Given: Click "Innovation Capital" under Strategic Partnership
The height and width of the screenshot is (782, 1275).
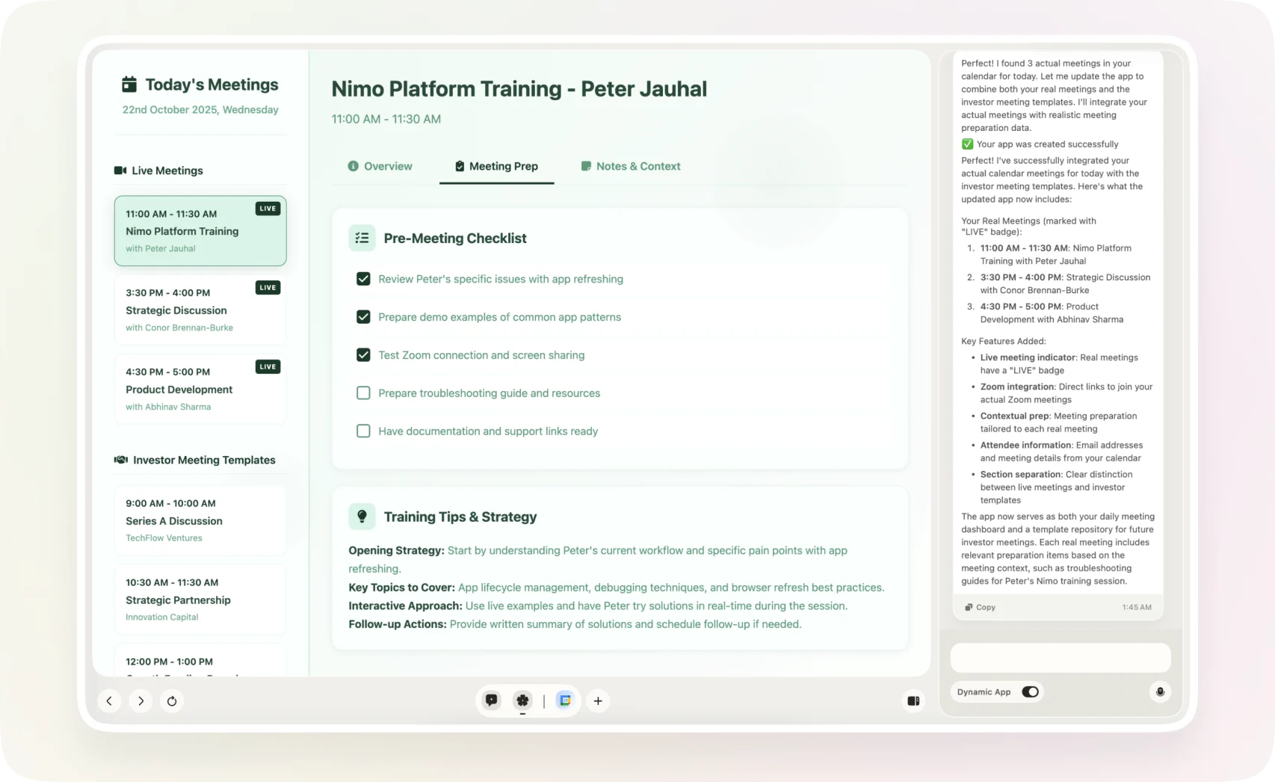Looking at the screenshot, I should (x=162, y=618).
